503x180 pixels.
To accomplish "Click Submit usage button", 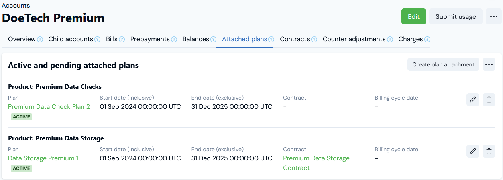I will [x=456, y=16].
